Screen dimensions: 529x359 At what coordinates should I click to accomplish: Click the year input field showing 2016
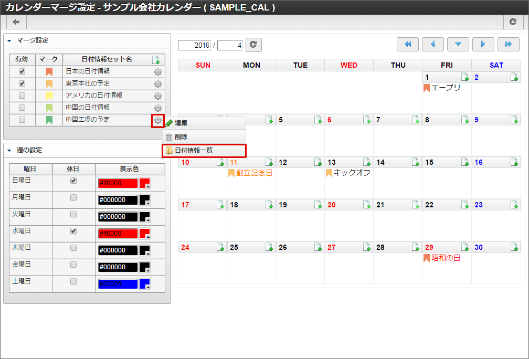[x=194, y=46]
